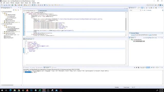Click the New Java Package icon
Screen dimensions: 164x92
(x=19, y=5)
